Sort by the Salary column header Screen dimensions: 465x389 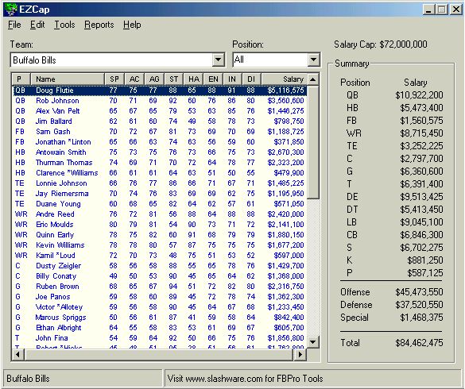click(284, 79)
